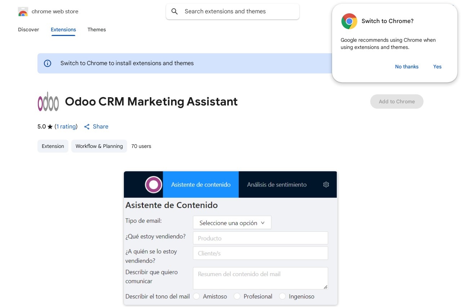Click the Switch to Chrome? popup title
This screenshot has height=307, width=461.
(x=388, y=21)
